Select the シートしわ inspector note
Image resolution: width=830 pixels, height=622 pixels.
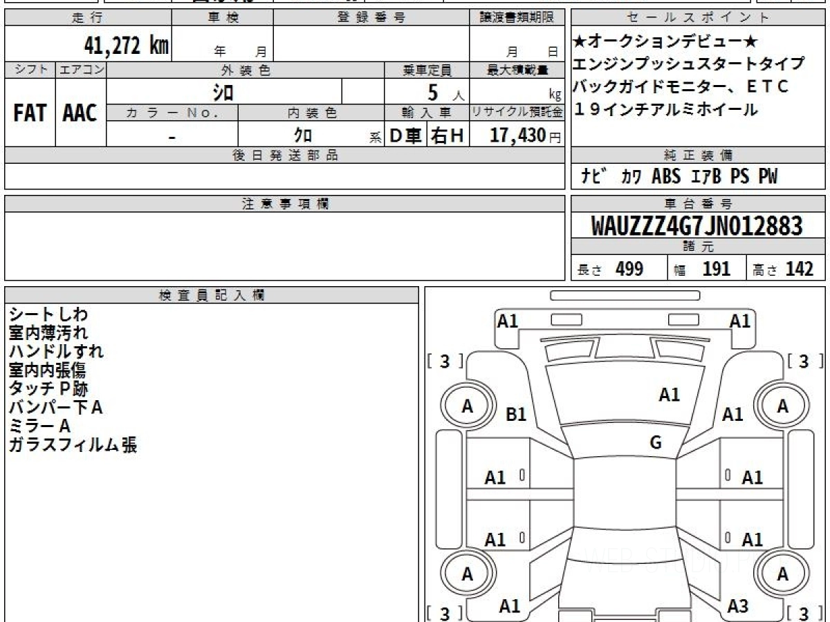(x=48, y=314)
